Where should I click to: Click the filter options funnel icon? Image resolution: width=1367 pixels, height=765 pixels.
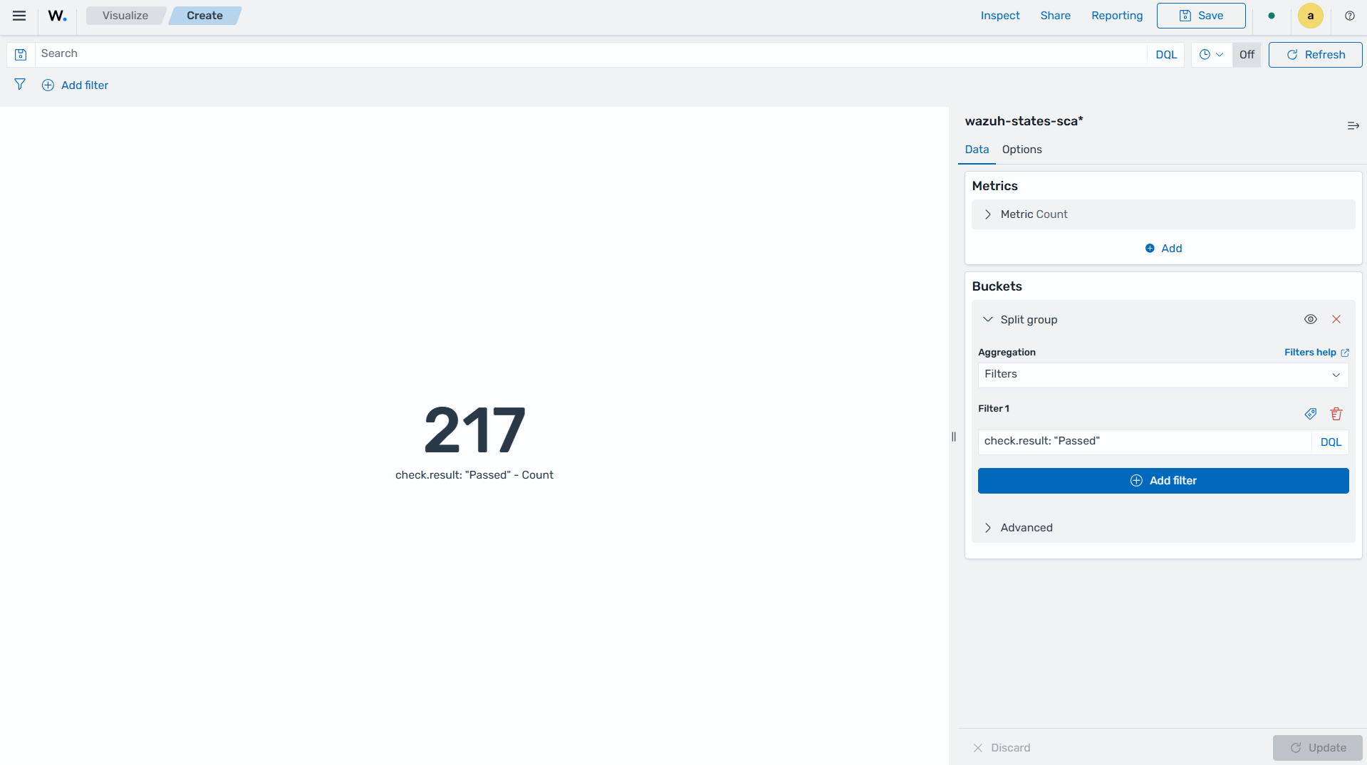click(x=20, y=85)
